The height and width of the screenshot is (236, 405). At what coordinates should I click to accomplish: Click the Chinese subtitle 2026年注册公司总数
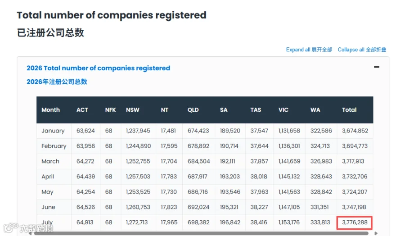(x=57, y=82)
